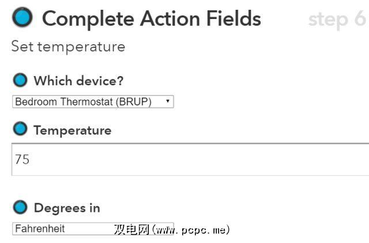Click the Degrees in label

tap(67, 208)
